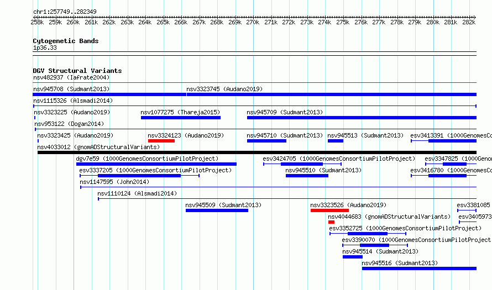
Task: Click the 282k ruler position label
Action: [469, 22]
